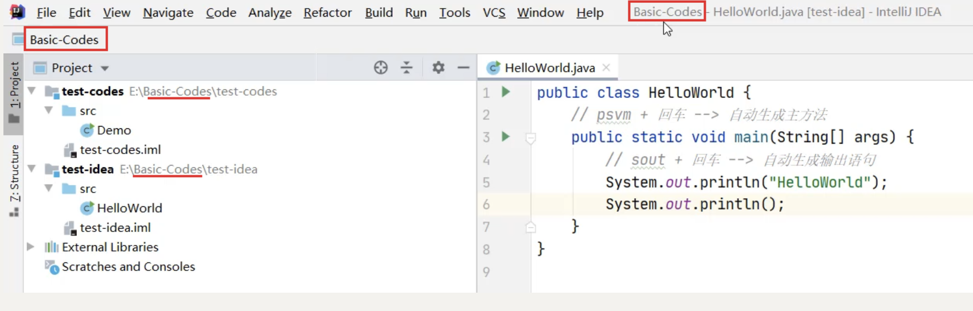Fold main method at line 3
The image size is (973, 311).
[531, 138]
